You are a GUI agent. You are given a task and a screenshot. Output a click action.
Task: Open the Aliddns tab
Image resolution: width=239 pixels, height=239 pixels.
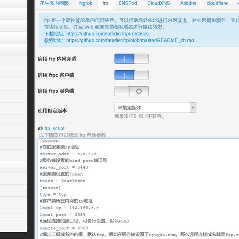pos(188,3)
